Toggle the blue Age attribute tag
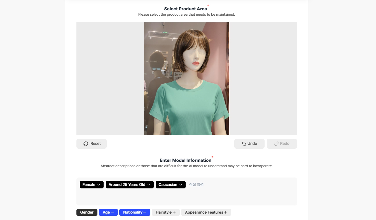 click(108, 212)
